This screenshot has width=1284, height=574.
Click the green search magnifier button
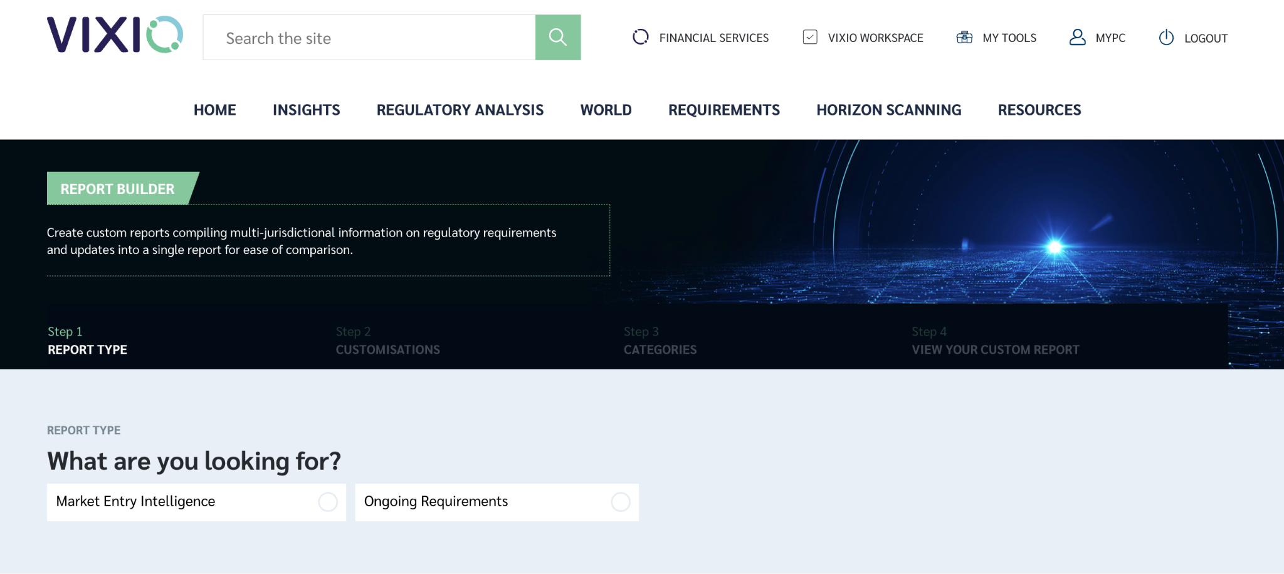tap(558, 38)
